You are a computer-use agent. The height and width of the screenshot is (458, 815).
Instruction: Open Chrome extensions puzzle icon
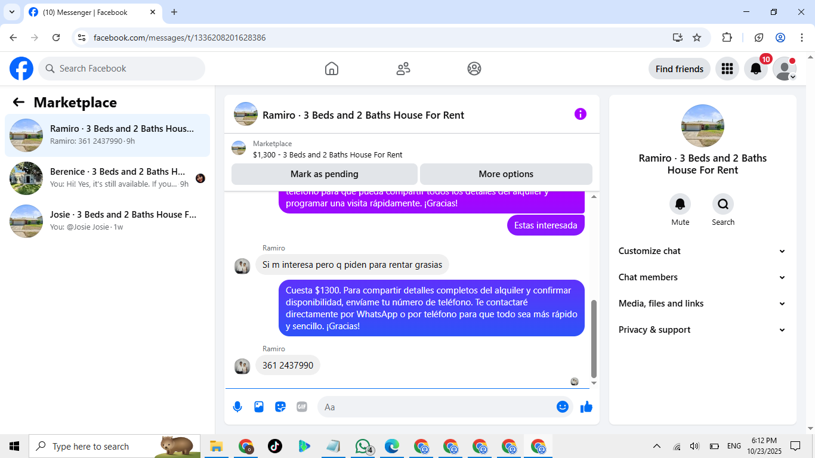727,38
